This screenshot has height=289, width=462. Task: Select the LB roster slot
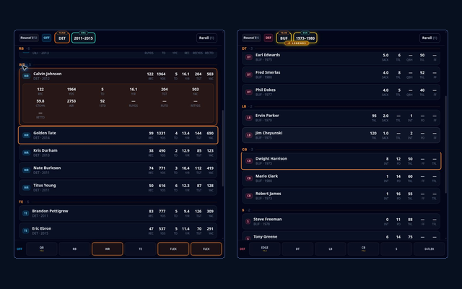click(x=331, y=249)
